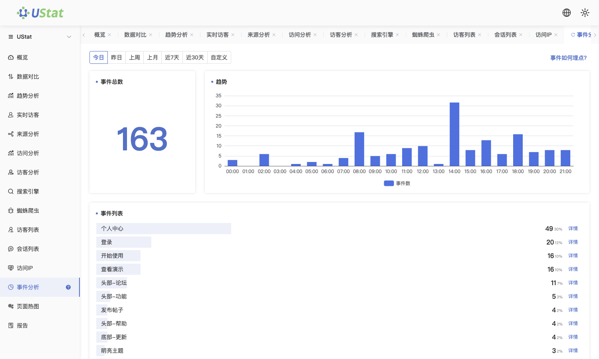Open 访问IP in the sidebar
Viewport: 599px width, 359px height.
[x=40, y=268]
